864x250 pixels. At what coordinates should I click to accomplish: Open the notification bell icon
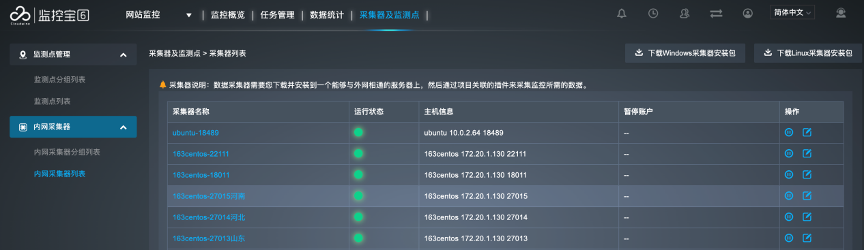[621, 13]
